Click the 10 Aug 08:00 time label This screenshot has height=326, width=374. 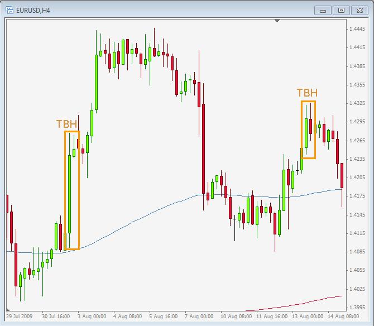tap(236, 316)
